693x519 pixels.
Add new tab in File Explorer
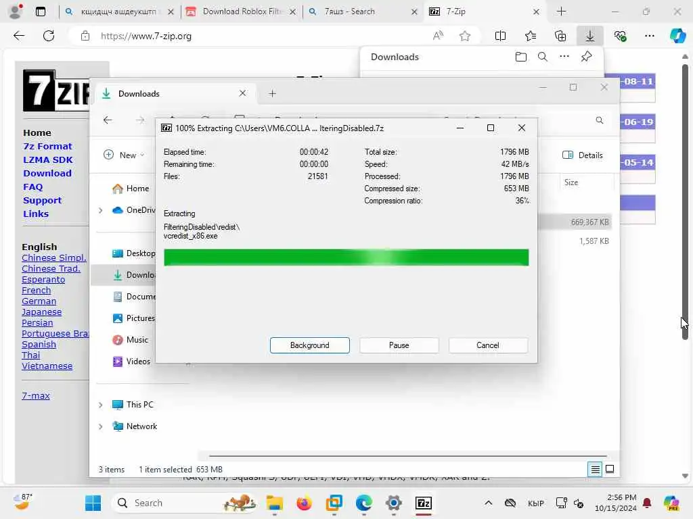[272, 93]
